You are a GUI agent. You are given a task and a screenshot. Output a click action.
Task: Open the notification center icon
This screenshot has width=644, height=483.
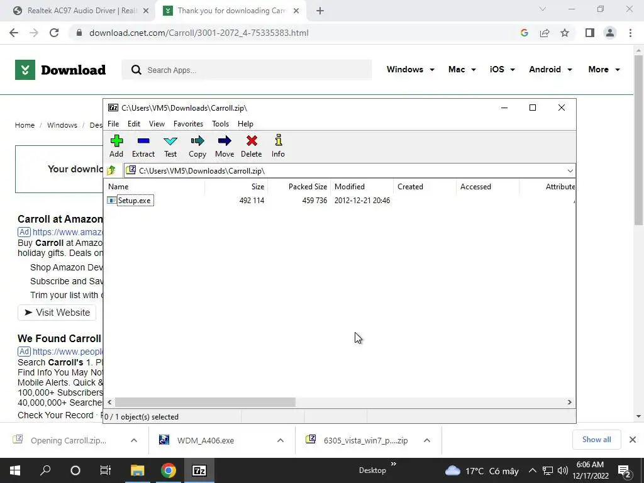(x=625, y=470)
